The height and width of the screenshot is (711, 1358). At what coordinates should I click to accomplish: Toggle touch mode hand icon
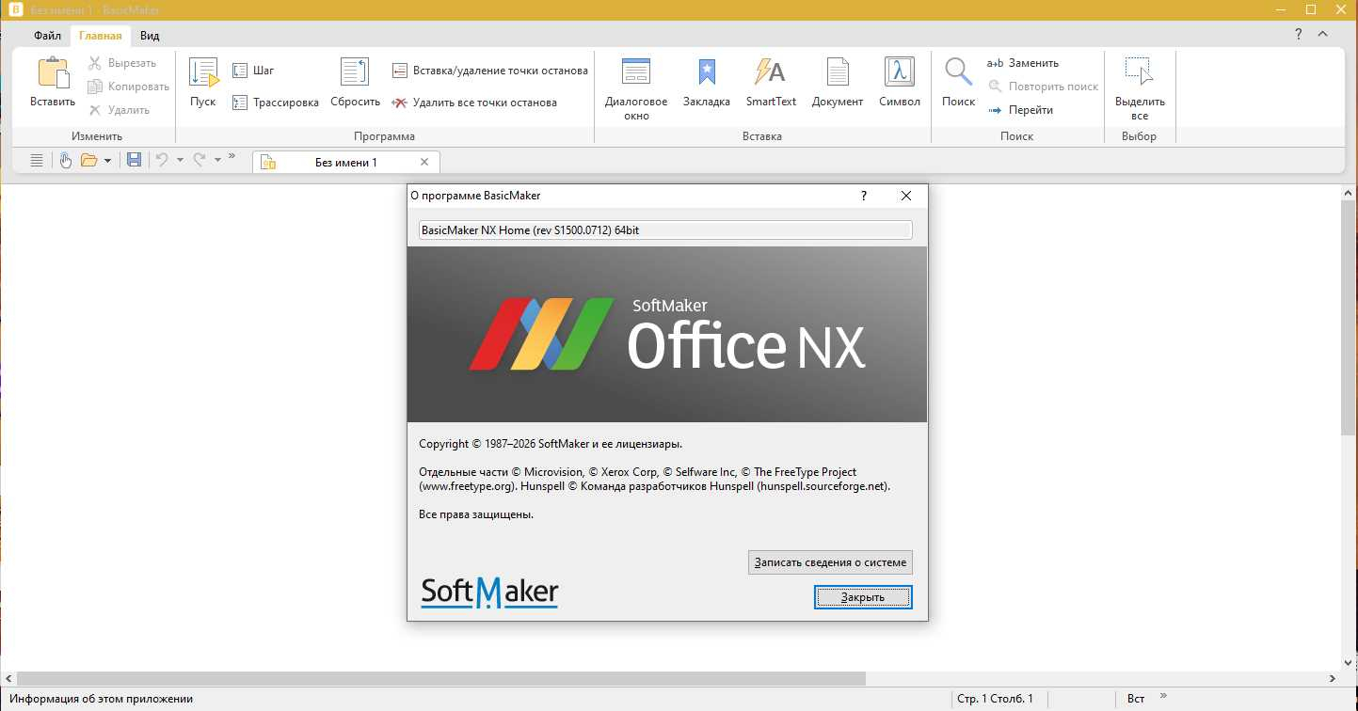coord(65,161)
